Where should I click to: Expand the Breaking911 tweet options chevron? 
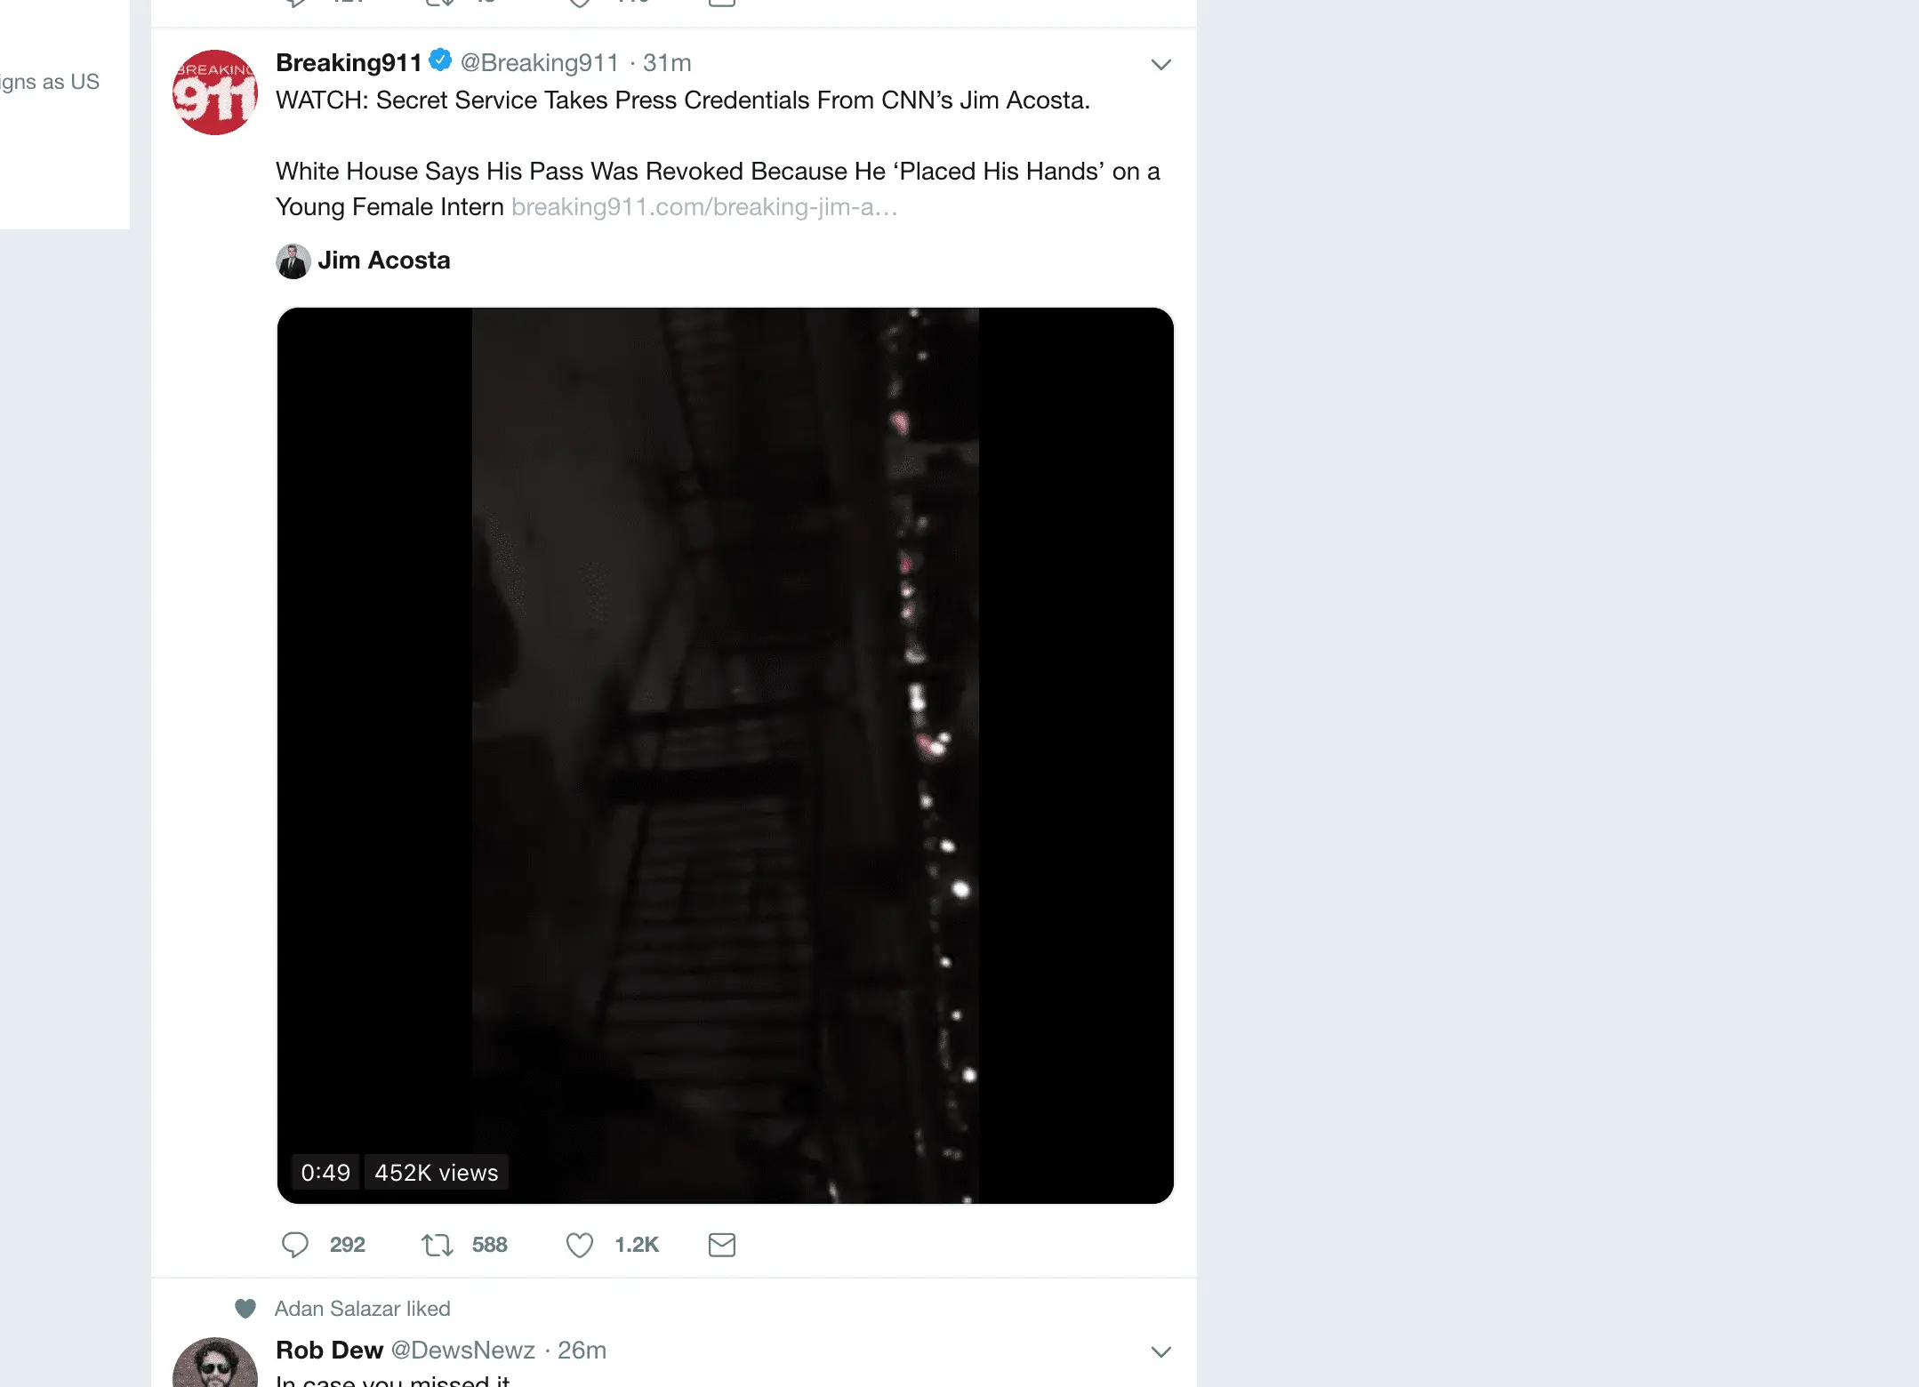tap(1160, 64)
